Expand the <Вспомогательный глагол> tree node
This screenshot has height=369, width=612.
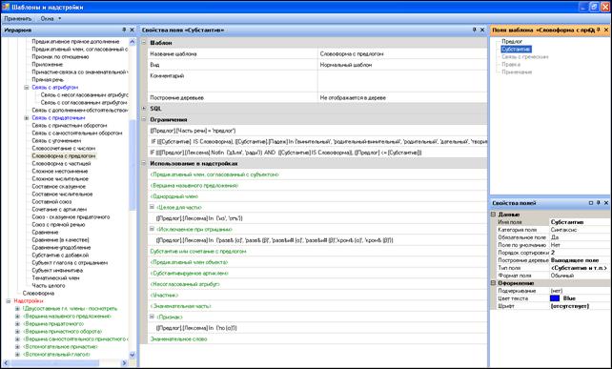(x=17, y=355)
